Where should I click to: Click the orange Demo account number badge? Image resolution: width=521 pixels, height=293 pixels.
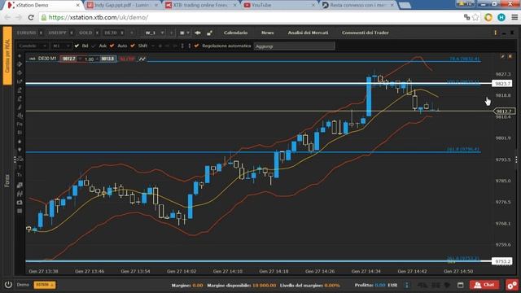[45, 285]
